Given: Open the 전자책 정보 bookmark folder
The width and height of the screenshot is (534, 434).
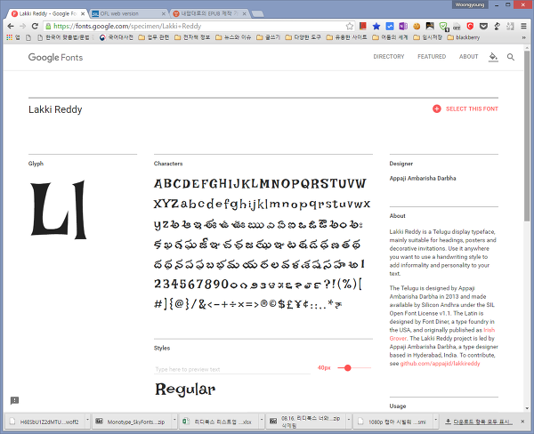Looking at the screenshot, I should tap(192, 37).
